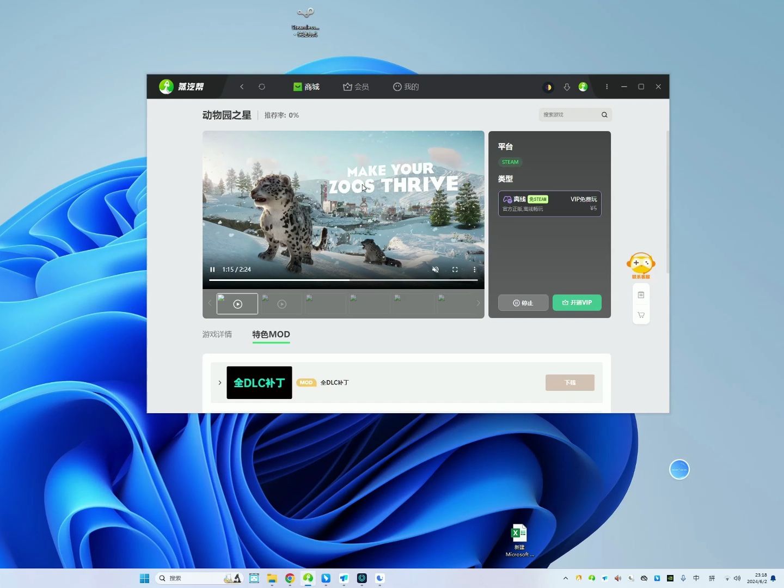
Task: Go back with the back arrow
Action: point(242,87)
